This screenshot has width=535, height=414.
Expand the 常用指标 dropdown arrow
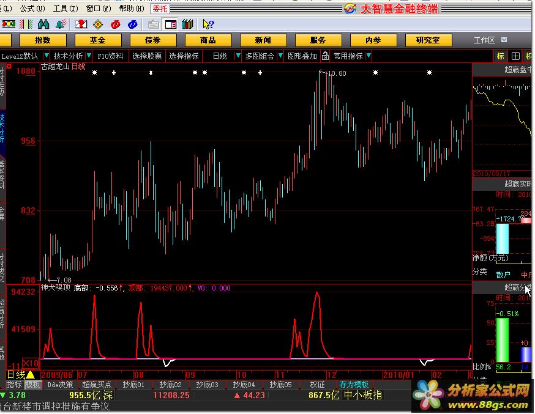click(x=369, y=56)
